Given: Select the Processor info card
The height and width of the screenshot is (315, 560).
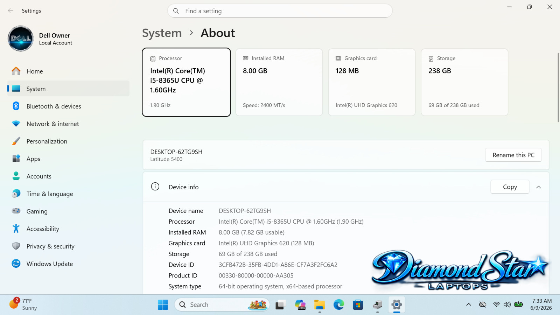Looking at the screenshot, I should click(x=186, y=82).
